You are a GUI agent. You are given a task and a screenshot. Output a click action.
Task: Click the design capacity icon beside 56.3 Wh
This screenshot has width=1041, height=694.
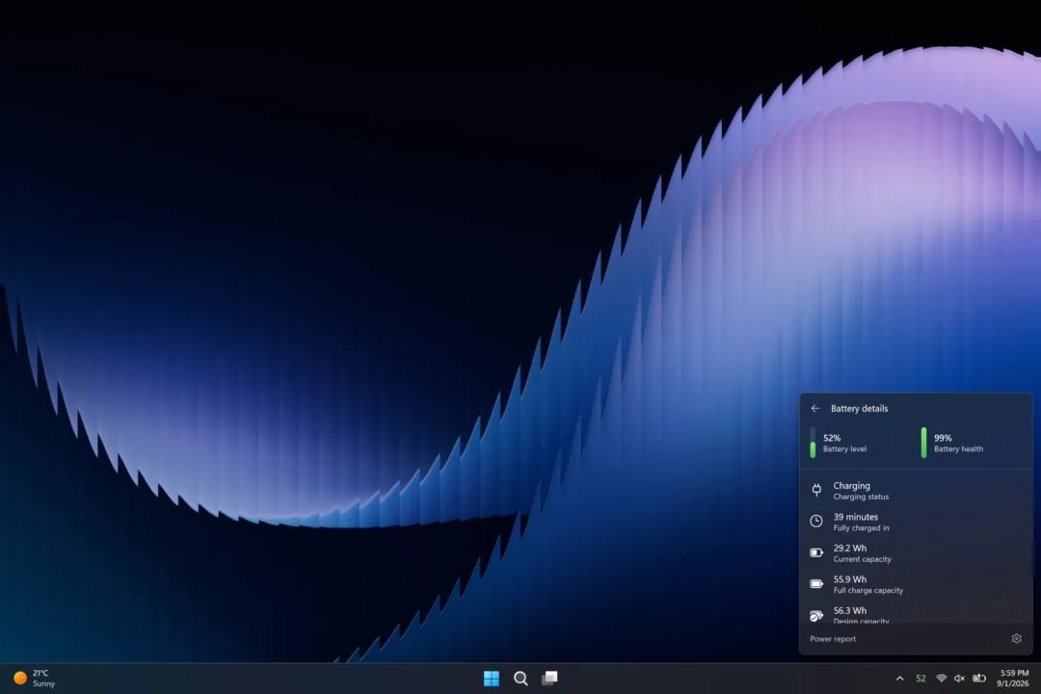(x=816, y=616)
